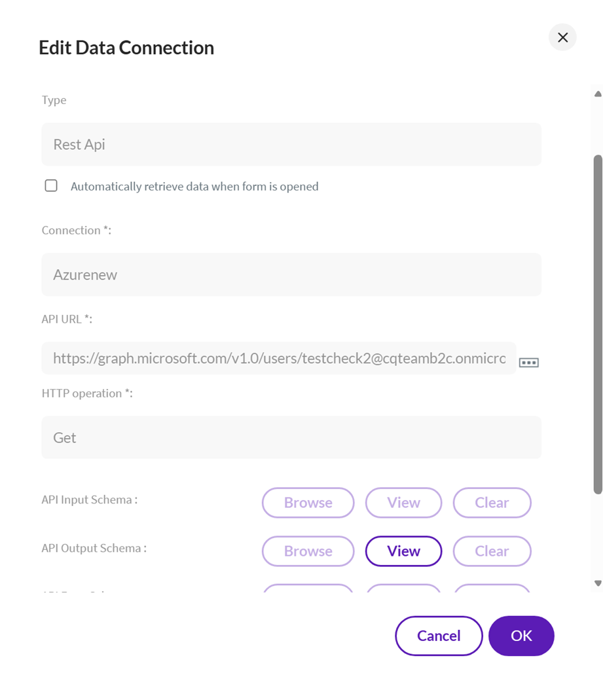Screen dimensions: 603x690
Task: Close the Edit Data Connection dialog
Action: click(x=562, y=37)
